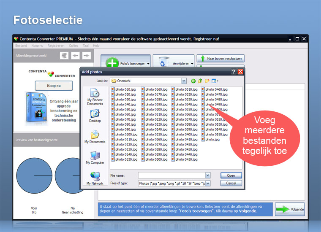
Task: Select file photo 0300.jpg
Action: click(x=154, y=159)
